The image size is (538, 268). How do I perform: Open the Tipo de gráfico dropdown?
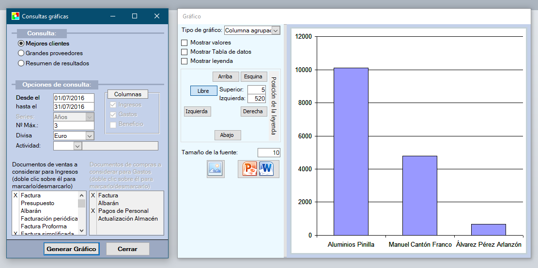(276, 30)
